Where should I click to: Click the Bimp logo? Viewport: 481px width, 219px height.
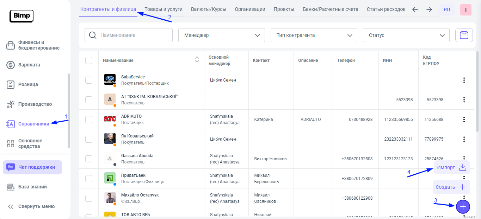21,16
